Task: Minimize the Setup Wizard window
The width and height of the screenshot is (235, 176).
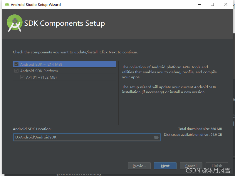Action: coord(199,4)
